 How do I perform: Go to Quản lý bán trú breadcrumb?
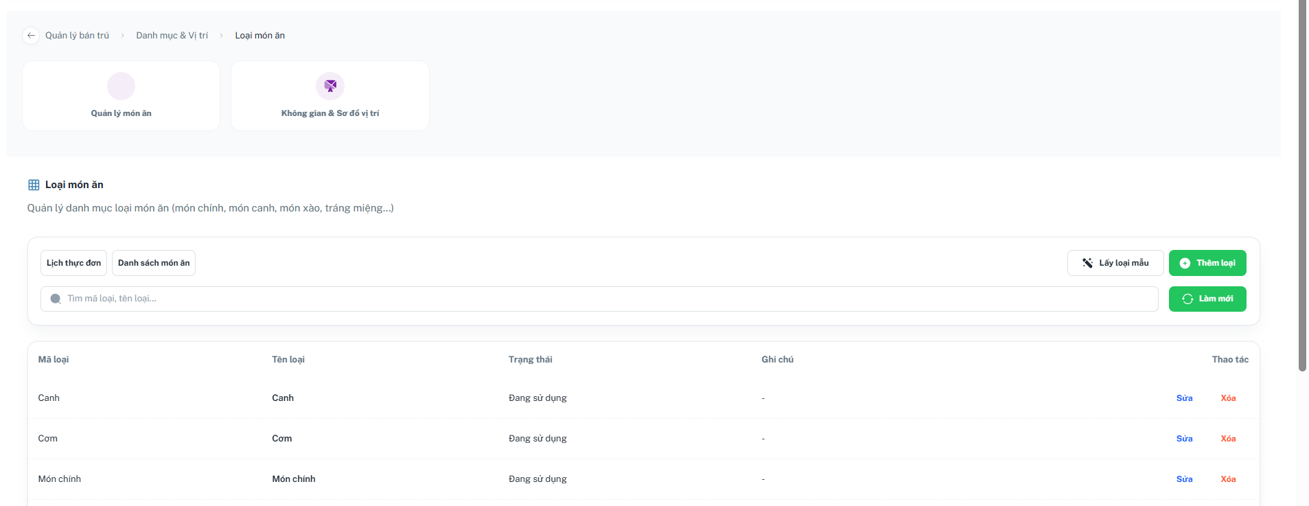pos(77,36)
